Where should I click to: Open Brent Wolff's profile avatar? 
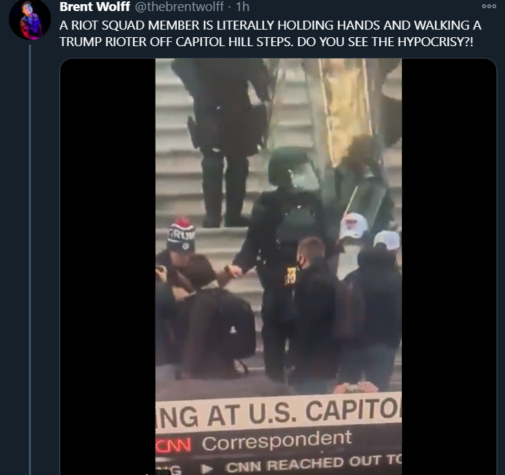[30, 20]
